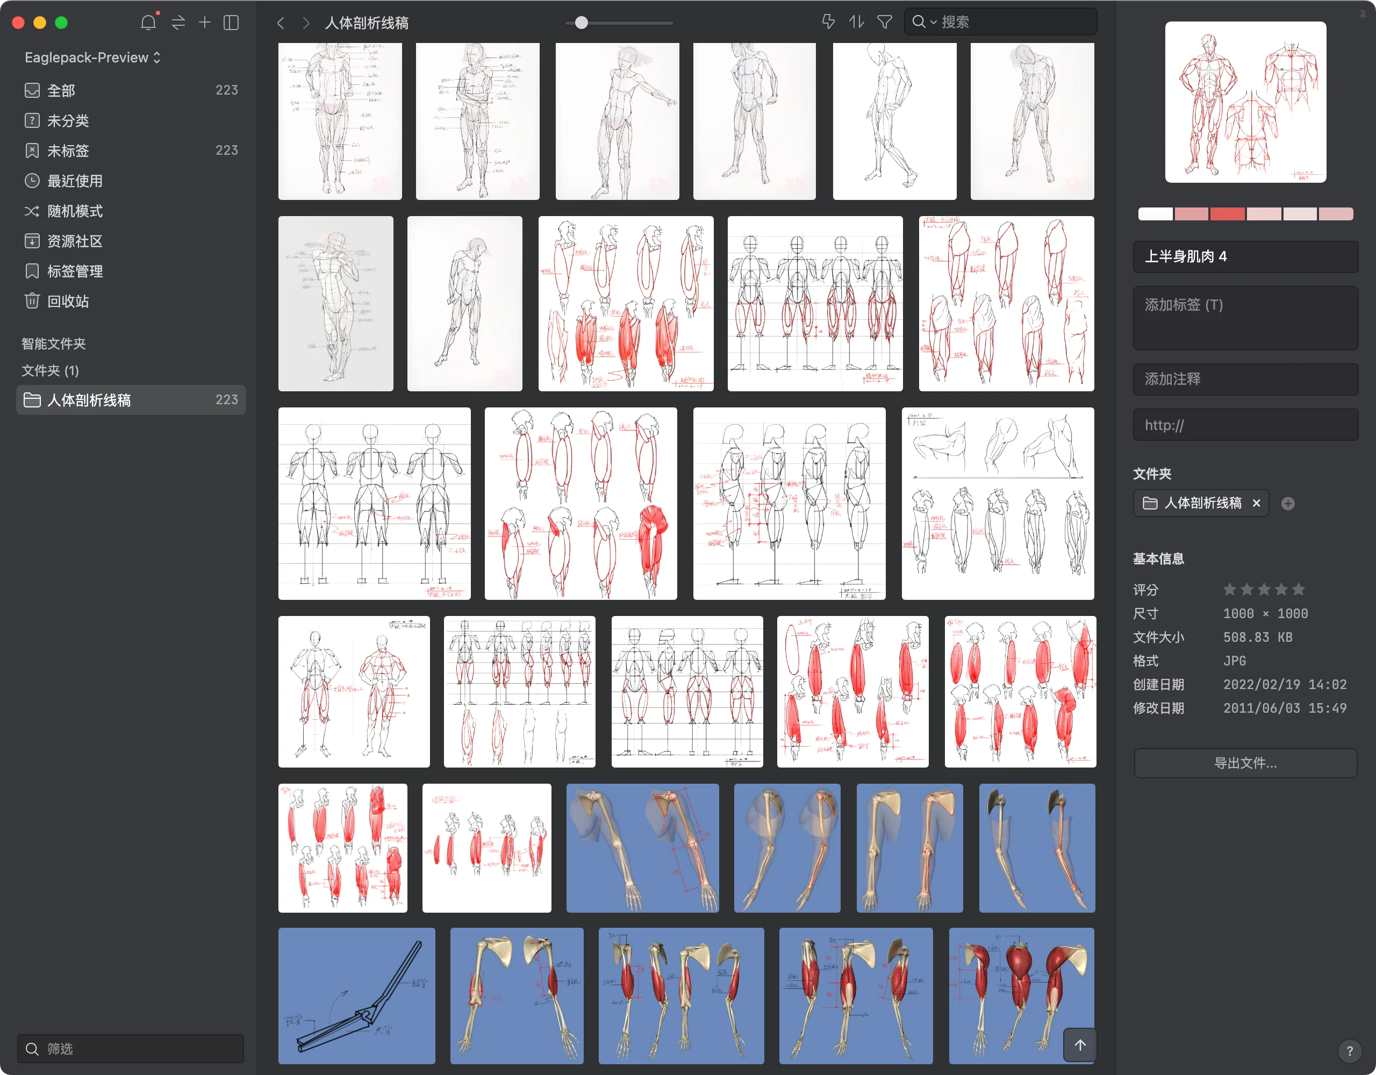The height and width of the screenshot is (1075, 1376).
Task: Click the lightning quick action icon
Action: pyautogui.click(x=828, y=22)
